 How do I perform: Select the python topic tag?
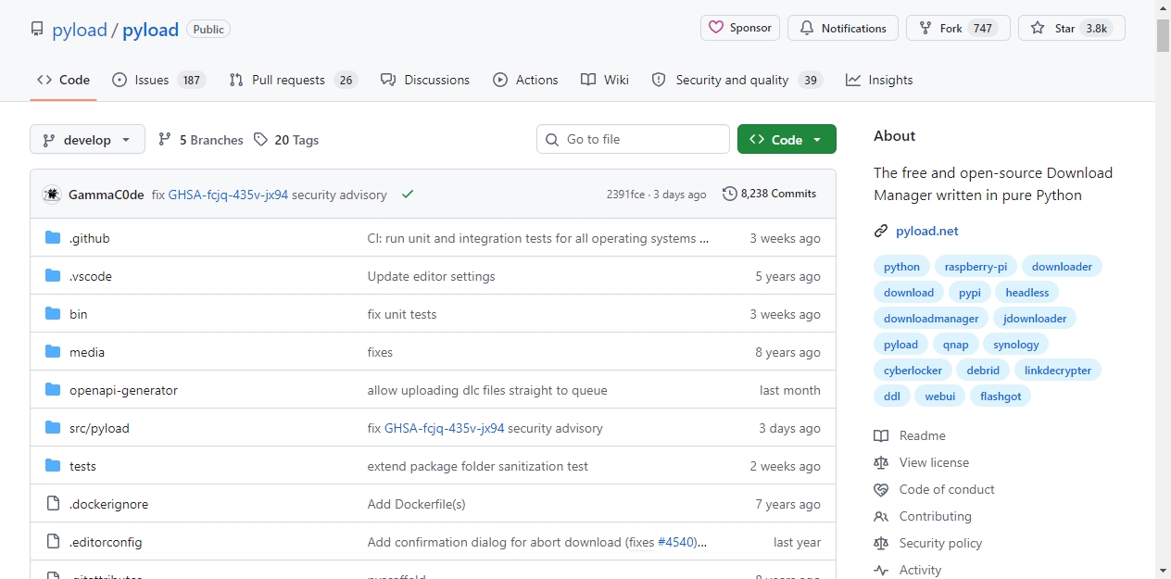click(x=901, y=267)
